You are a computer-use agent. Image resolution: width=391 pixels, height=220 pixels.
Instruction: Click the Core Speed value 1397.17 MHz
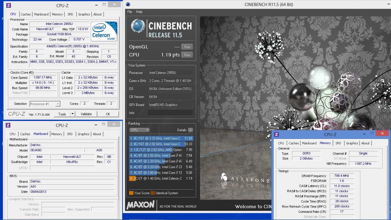(x=43, y=78)
